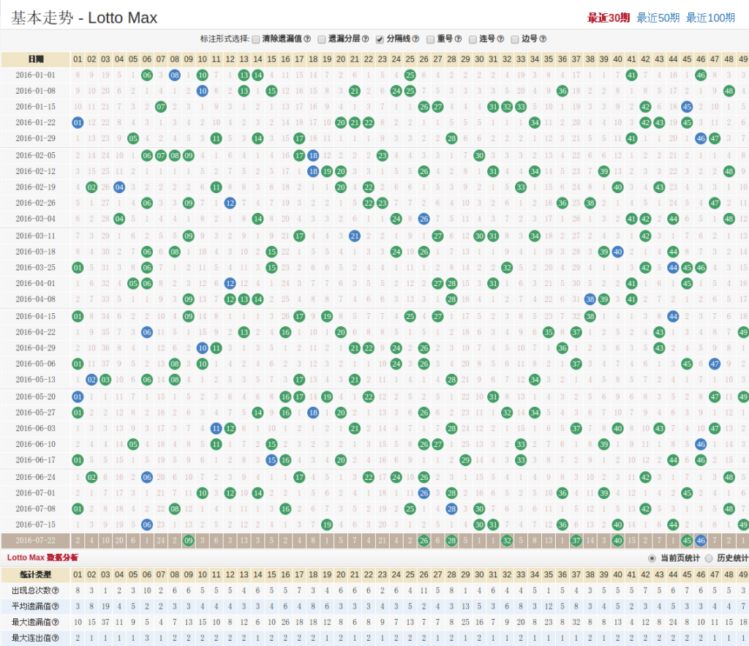Viewport: 749px width, 646px height.
Task: Switch to 最近30期 view
Action: point(608,18)
